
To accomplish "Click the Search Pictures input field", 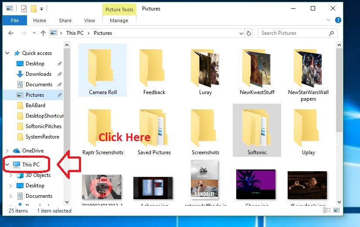I will (x=292, y=33).
